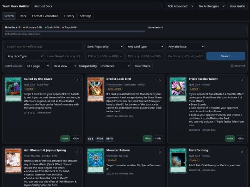Click Limited badge on Terraforming
250x187 pixels.
coord(194,160)
